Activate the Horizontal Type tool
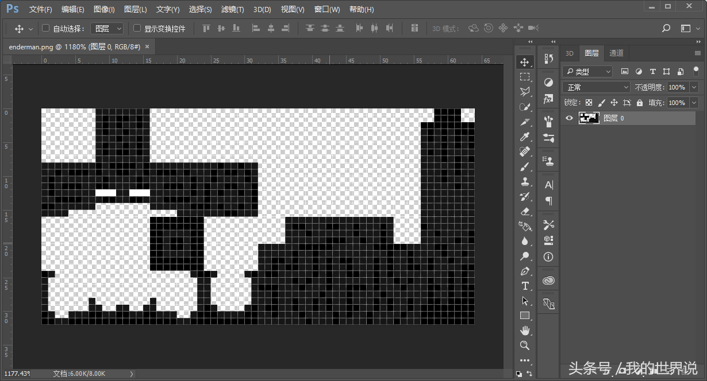Image resolution: width=707 pixels, height=381 pixels. point(524,286)
